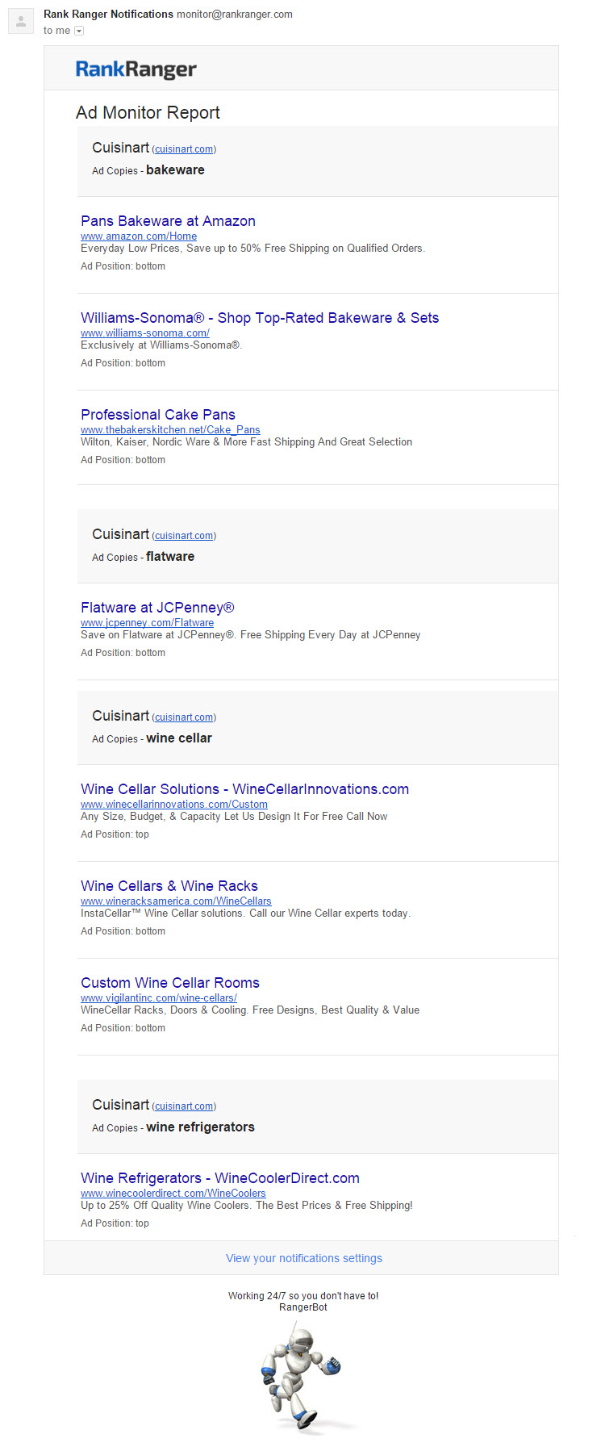Click the www.jcpenney.com/Flatware URL

[x=147, y=623]
